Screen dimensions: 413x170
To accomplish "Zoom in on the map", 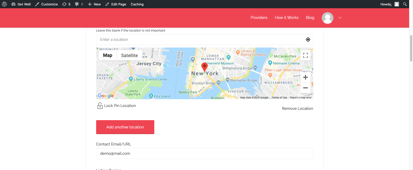I will click(x=305, y=77).
